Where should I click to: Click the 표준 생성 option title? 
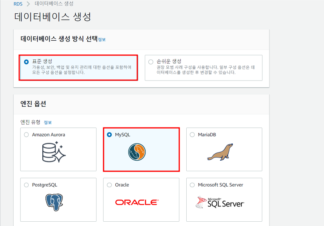(x=42, y=61)
